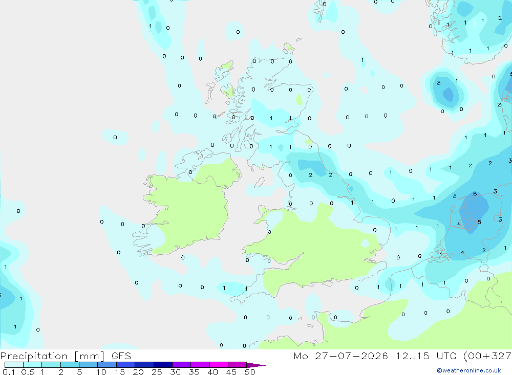The height and width of the screenshot is (375, 512).
Task: Click the '40' legend scale value
Action: [x=212, y=372]
